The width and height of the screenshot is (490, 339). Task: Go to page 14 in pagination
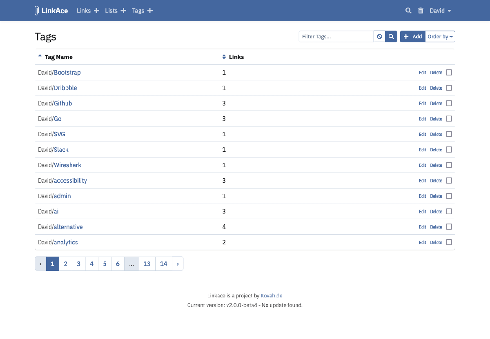point(163,264)
